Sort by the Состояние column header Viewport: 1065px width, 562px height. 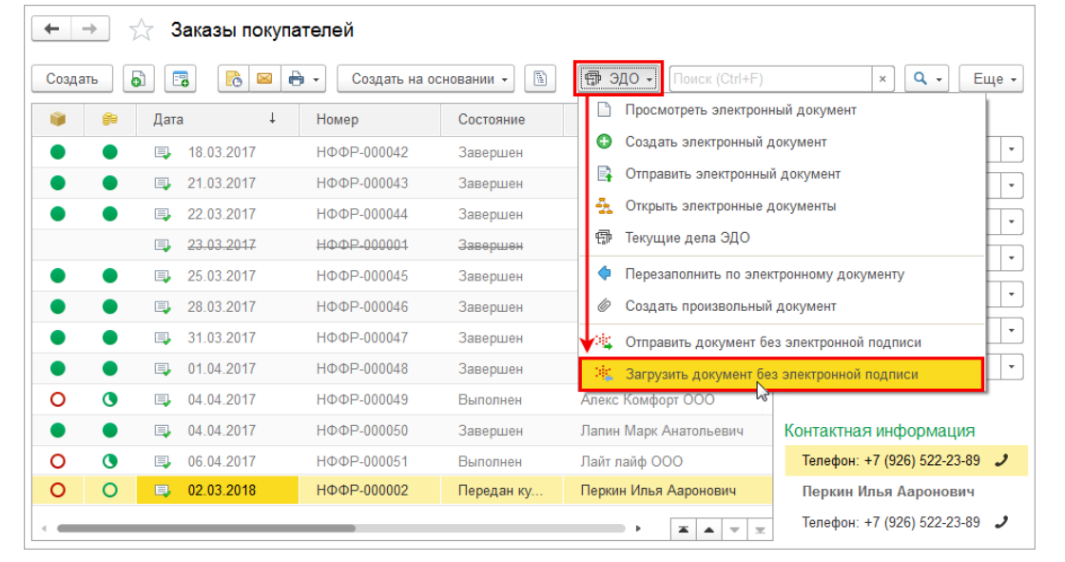[501, 120]
